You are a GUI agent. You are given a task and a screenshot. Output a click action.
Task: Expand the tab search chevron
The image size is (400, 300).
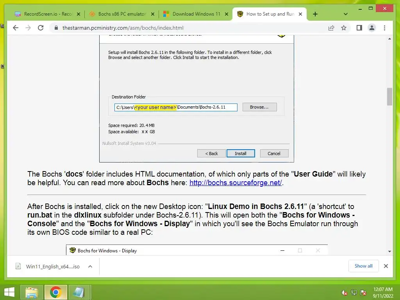pos(345,14)
